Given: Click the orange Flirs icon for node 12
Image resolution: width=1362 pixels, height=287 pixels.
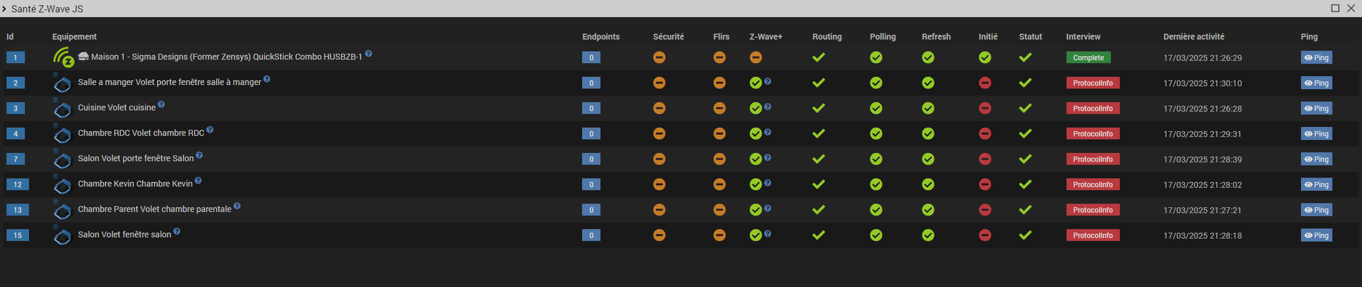Looking at the screenshot, I should click(x=719, y=184).
